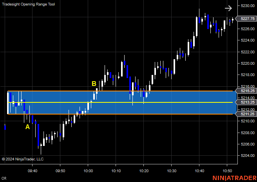Click the 09:40 time axis label
Viewport: 257px width, 182px height.
pos(32,171)
